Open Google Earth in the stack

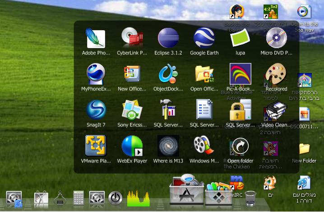click(x=204, y=38)
